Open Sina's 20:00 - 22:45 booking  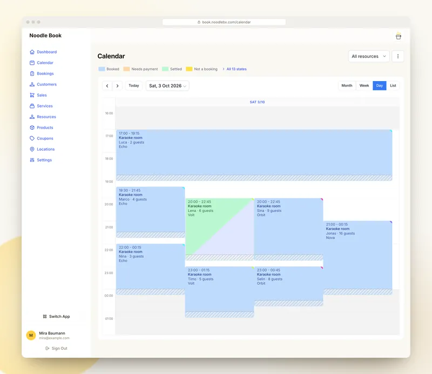pyautogui.click(x=288, y=229)
